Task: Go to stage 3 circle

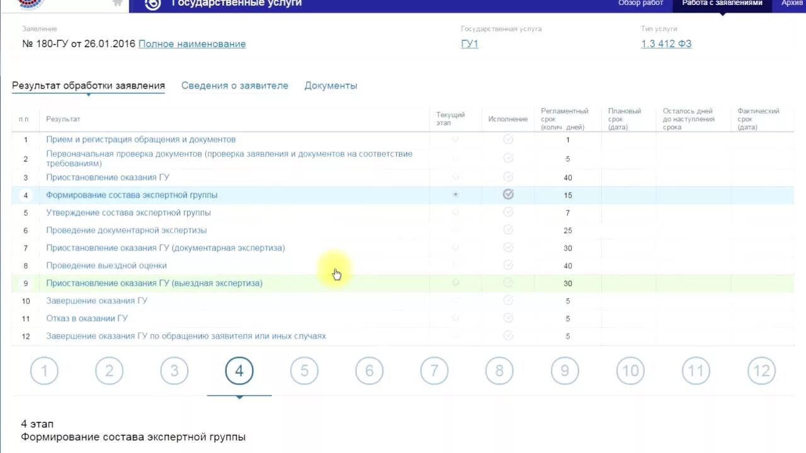Action: coord(174,371)
